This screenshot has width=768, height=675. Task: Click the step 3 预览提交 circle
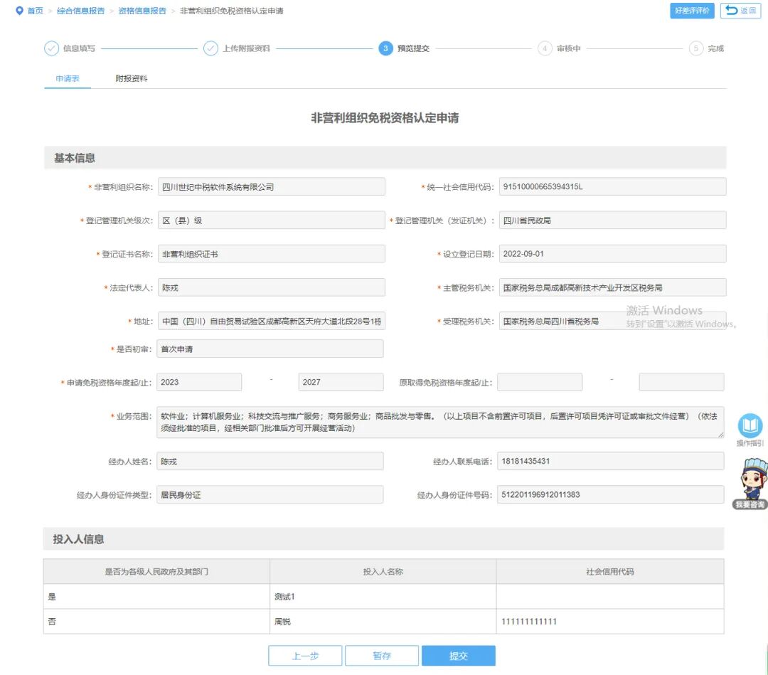click(385, 48)
